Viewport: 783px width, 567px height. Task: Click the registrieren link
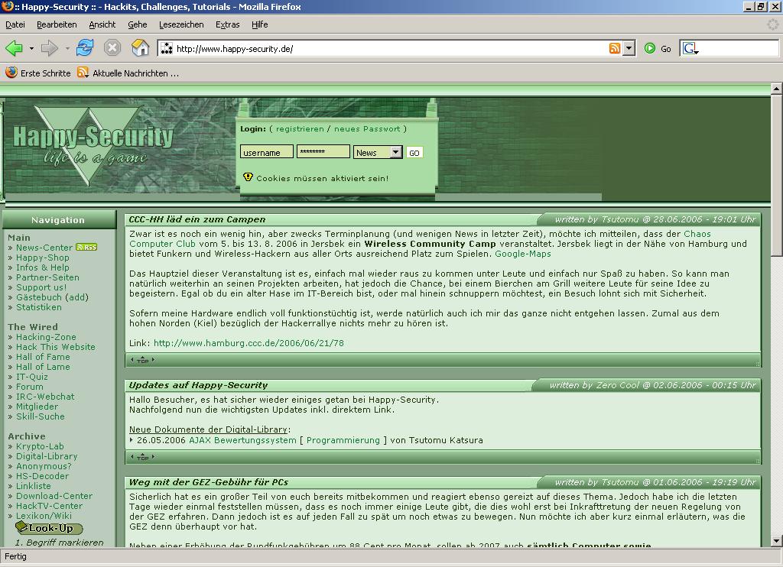(x=300, y=129)
